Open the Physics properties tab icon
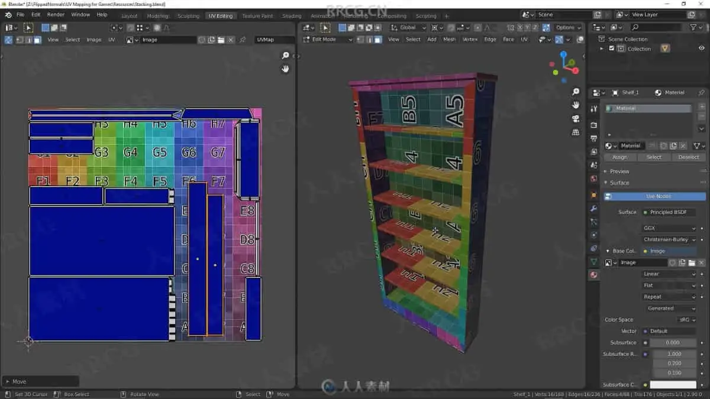710x399 pixels. pos(594,235)
